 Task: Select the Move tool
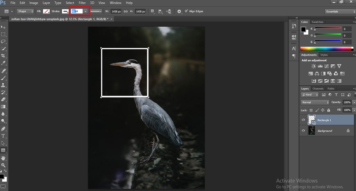[3, 27]
